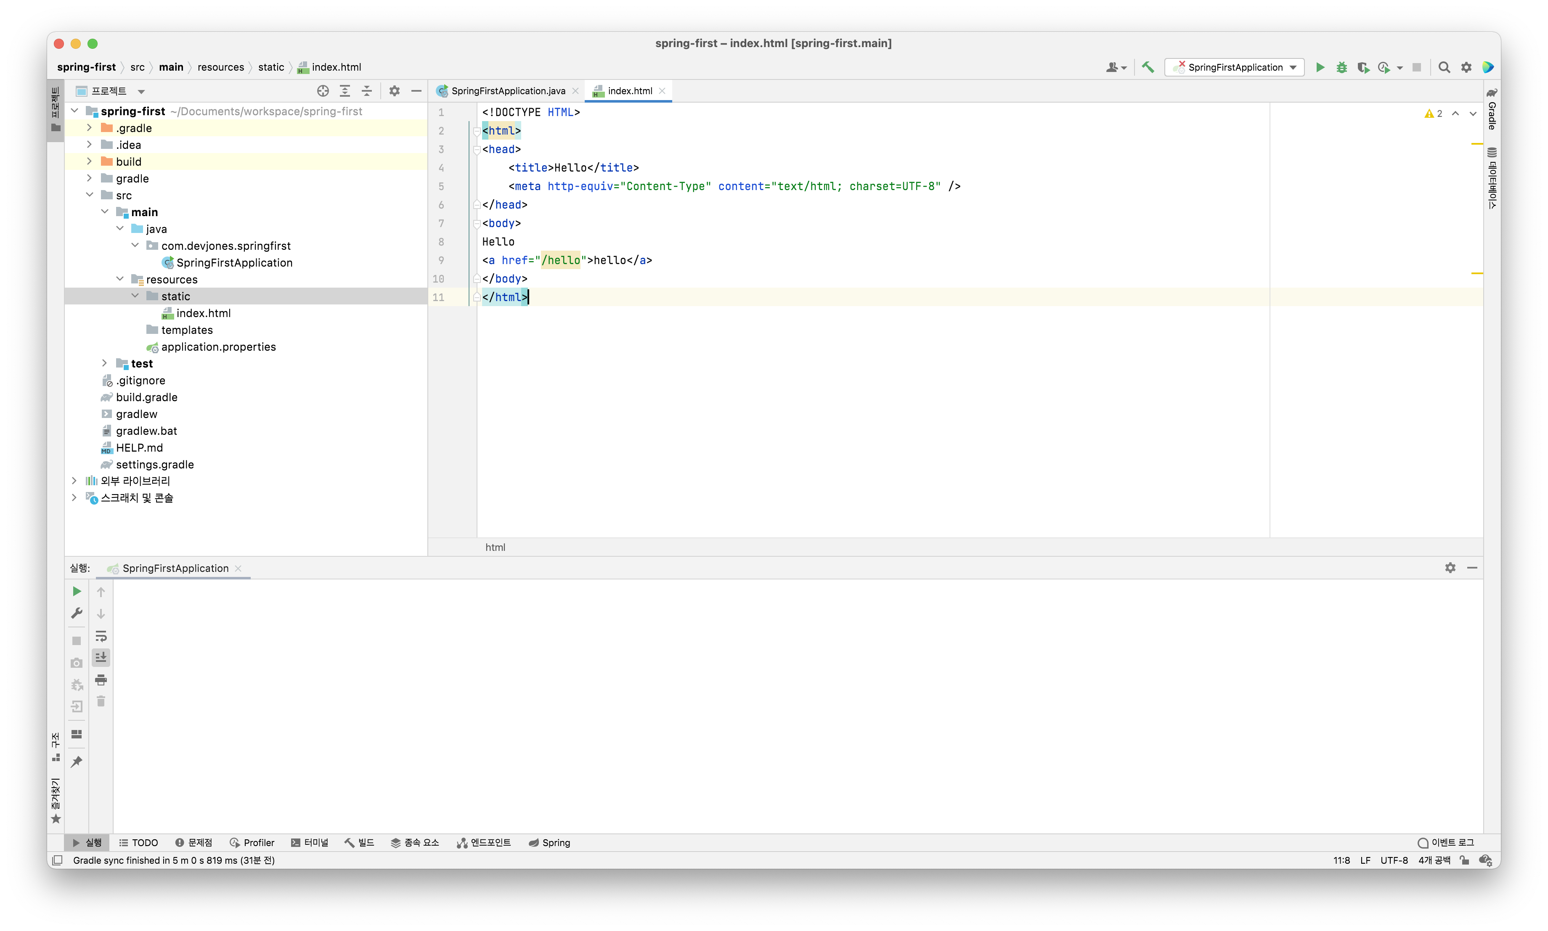Screen dimensions: 1548x931
Task: Click the warnings count indicator
Action: click(1433, 114)
